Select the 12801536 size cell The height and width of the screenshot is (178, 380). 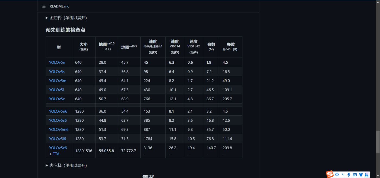[x=84, y=151]
